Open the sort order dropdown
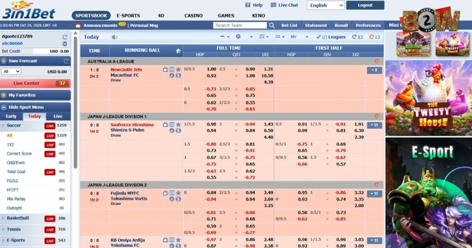 [x=264, y=37]
